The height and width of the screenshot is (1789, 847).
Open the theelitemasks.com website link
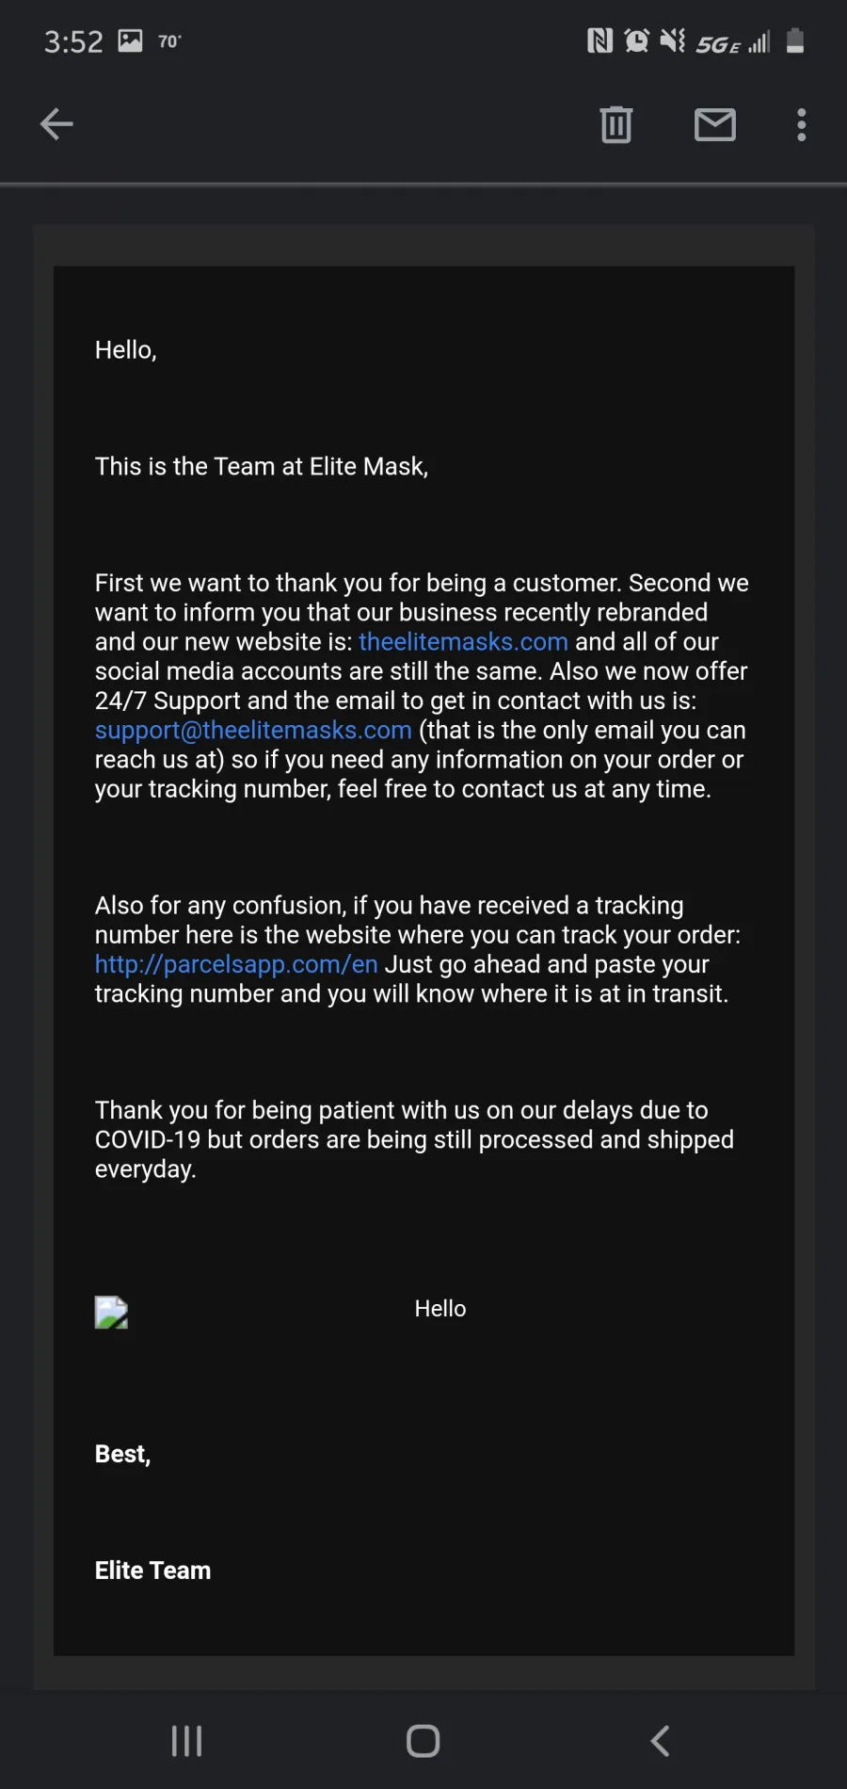[463, 642]
